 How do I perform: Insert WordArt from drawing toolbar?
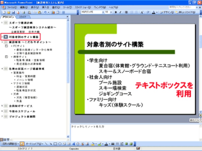(73, 144)
